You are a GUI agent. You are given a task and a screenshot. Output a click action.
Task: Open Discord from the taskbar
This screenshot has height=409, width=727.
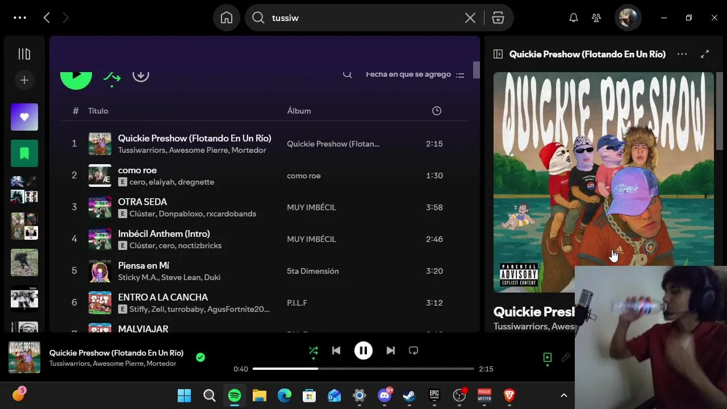(385, 395)
